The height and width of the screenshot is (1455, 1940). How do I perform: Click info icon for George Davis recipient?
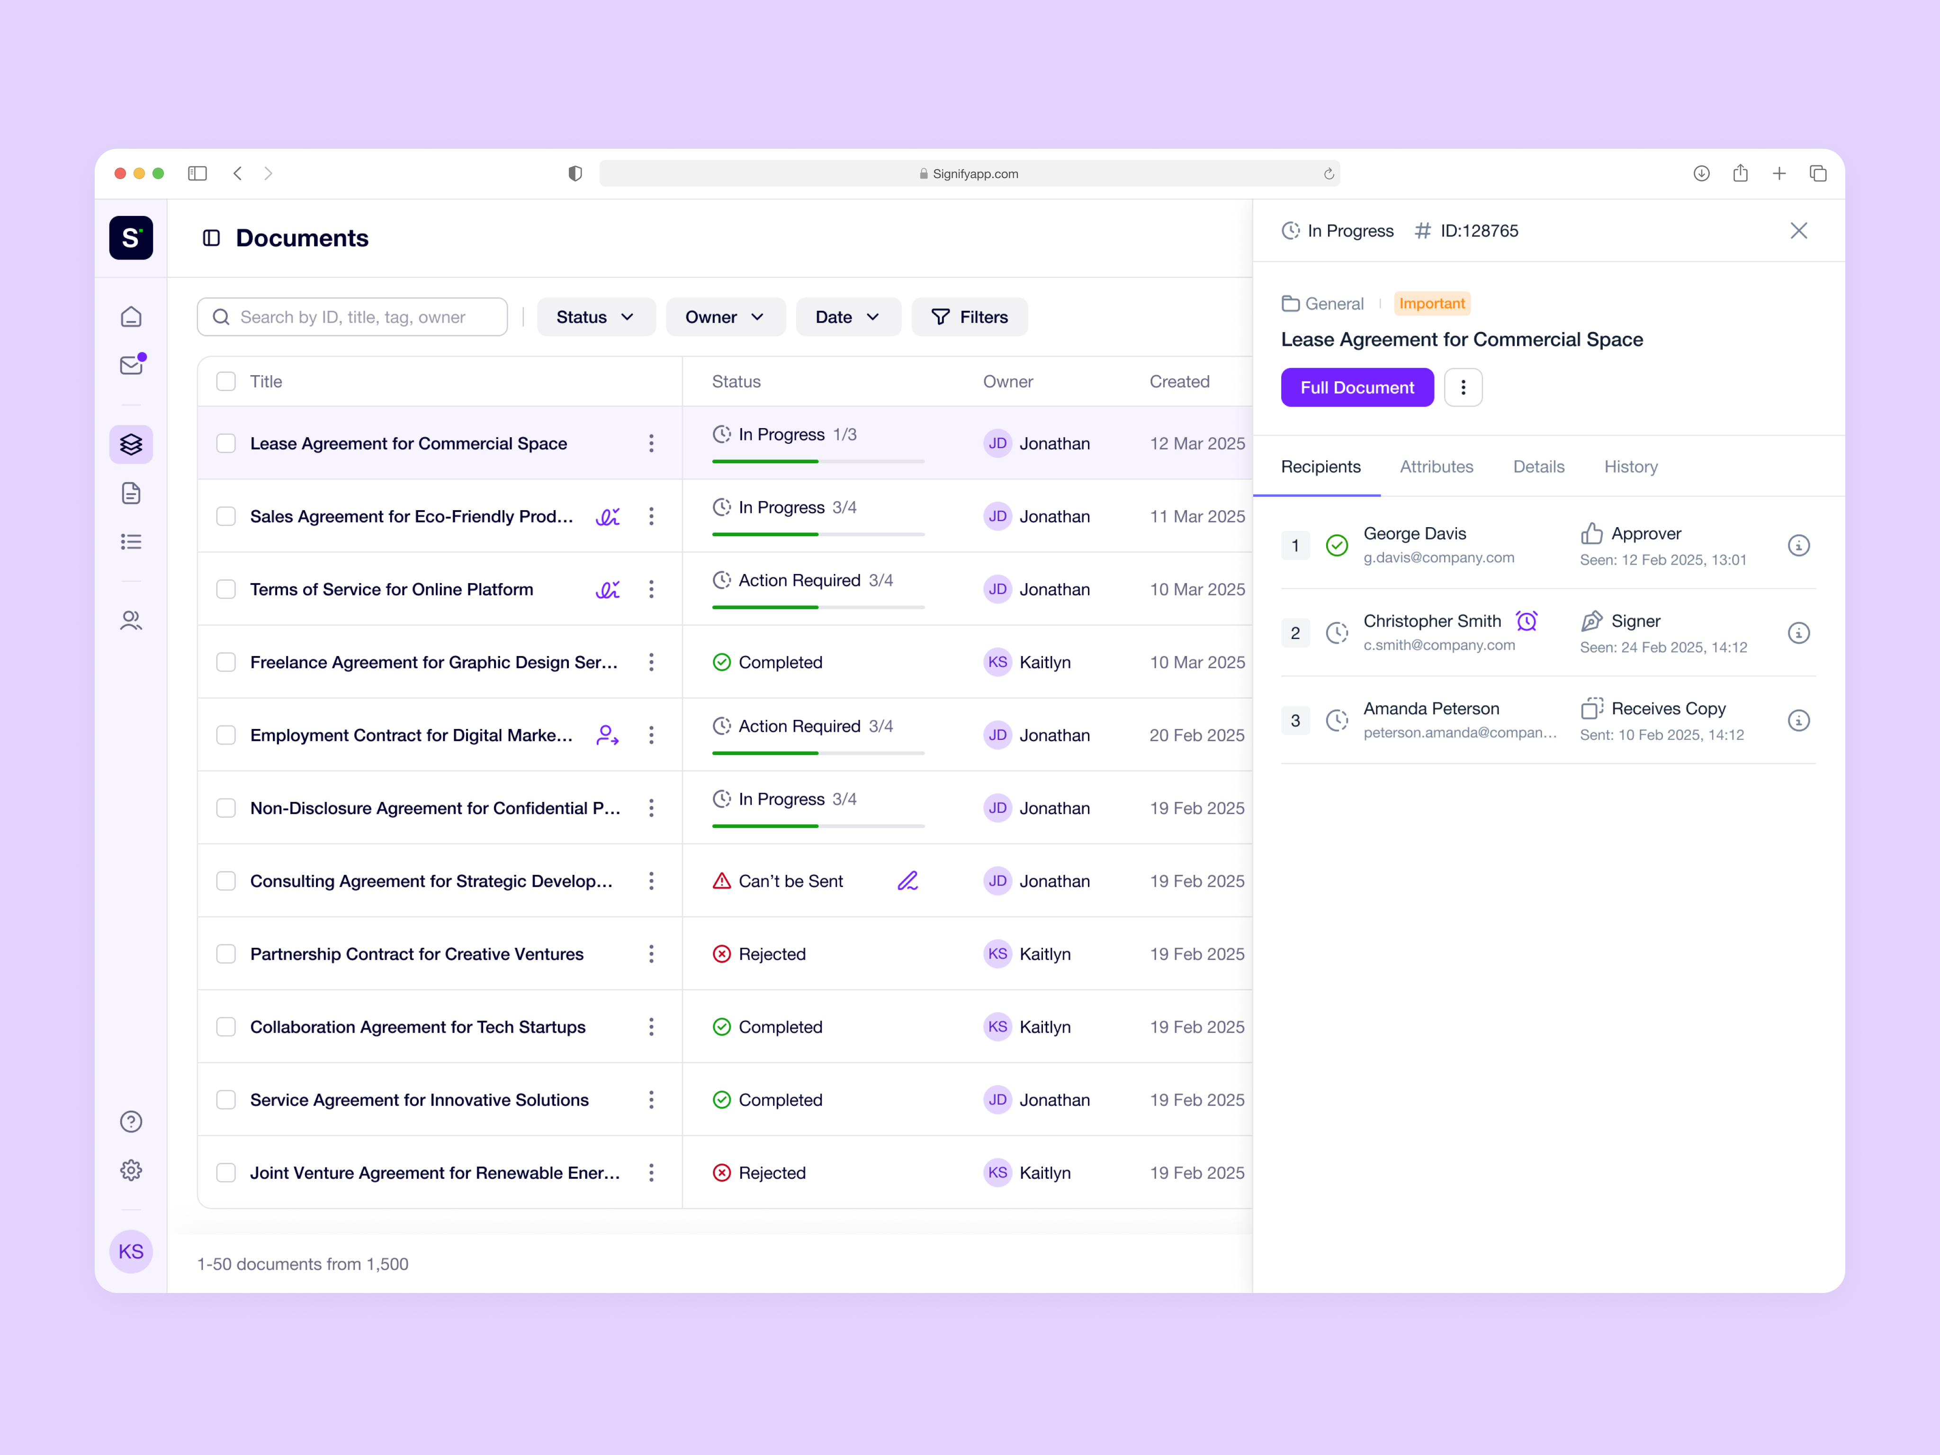click(1798, 546)
